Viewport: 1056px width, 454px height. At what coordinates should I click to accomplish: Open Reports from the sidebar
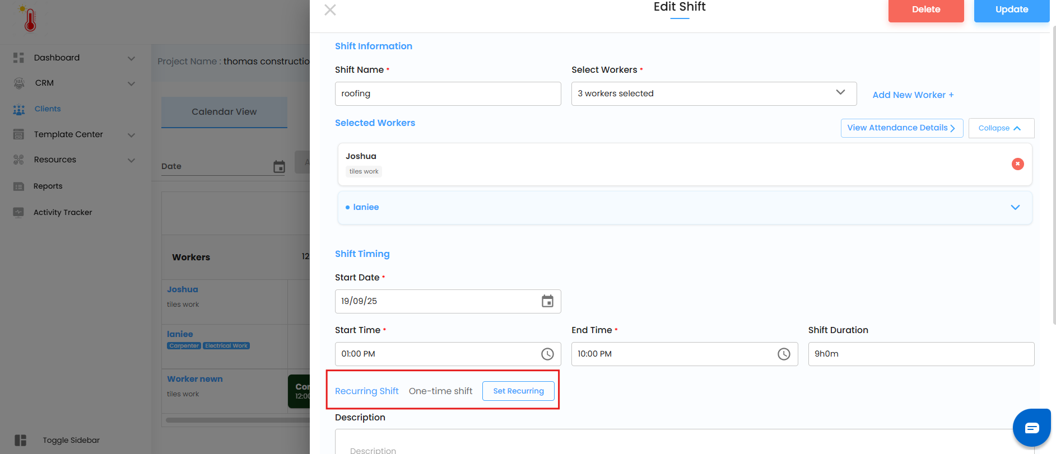[48, 186]
